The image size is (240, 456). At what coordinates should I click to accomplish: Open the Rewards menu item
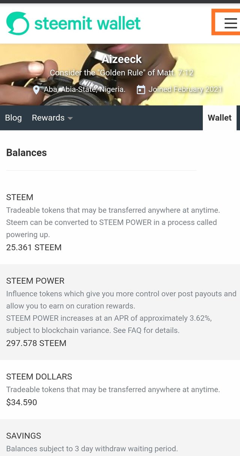click(48, 118)
